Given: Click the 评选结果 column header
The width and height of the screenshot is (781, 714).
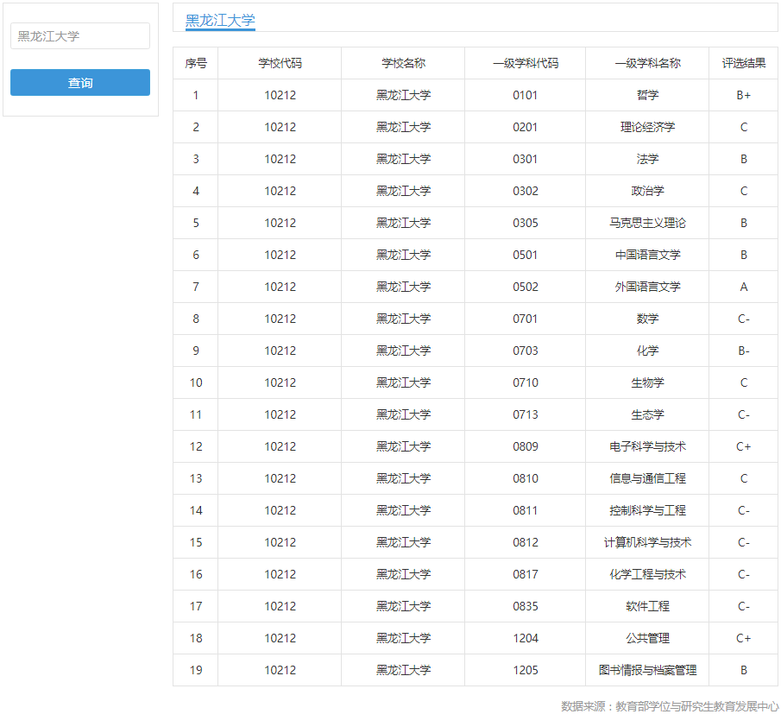Looking at the screenshot, I should click(744, 63).
